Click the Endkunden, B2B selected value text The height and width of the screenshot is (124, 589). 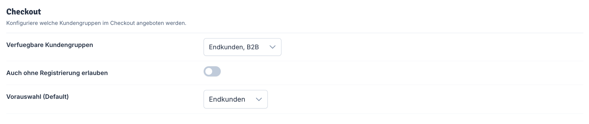[x=234, y=47]
